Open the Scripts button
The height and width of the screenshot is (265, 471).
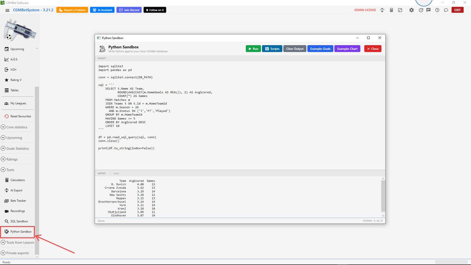click(272, 49)
